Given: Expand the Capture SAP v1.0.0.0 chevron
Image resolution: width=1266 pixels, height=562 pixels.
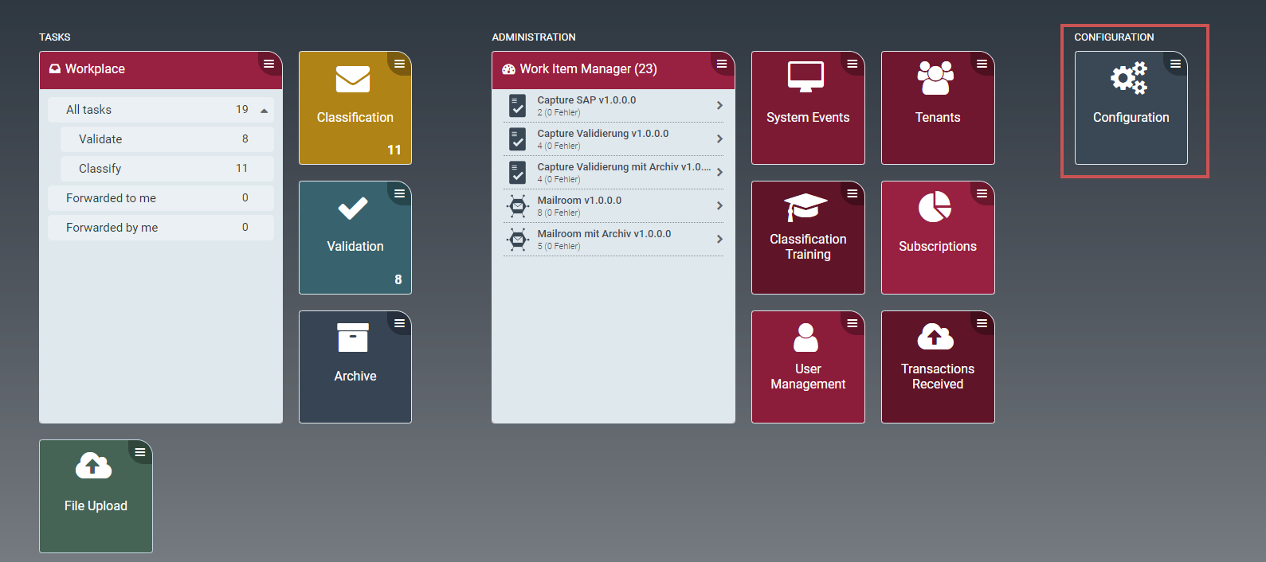Looking at the screenshot, I should tap(719, 105).
